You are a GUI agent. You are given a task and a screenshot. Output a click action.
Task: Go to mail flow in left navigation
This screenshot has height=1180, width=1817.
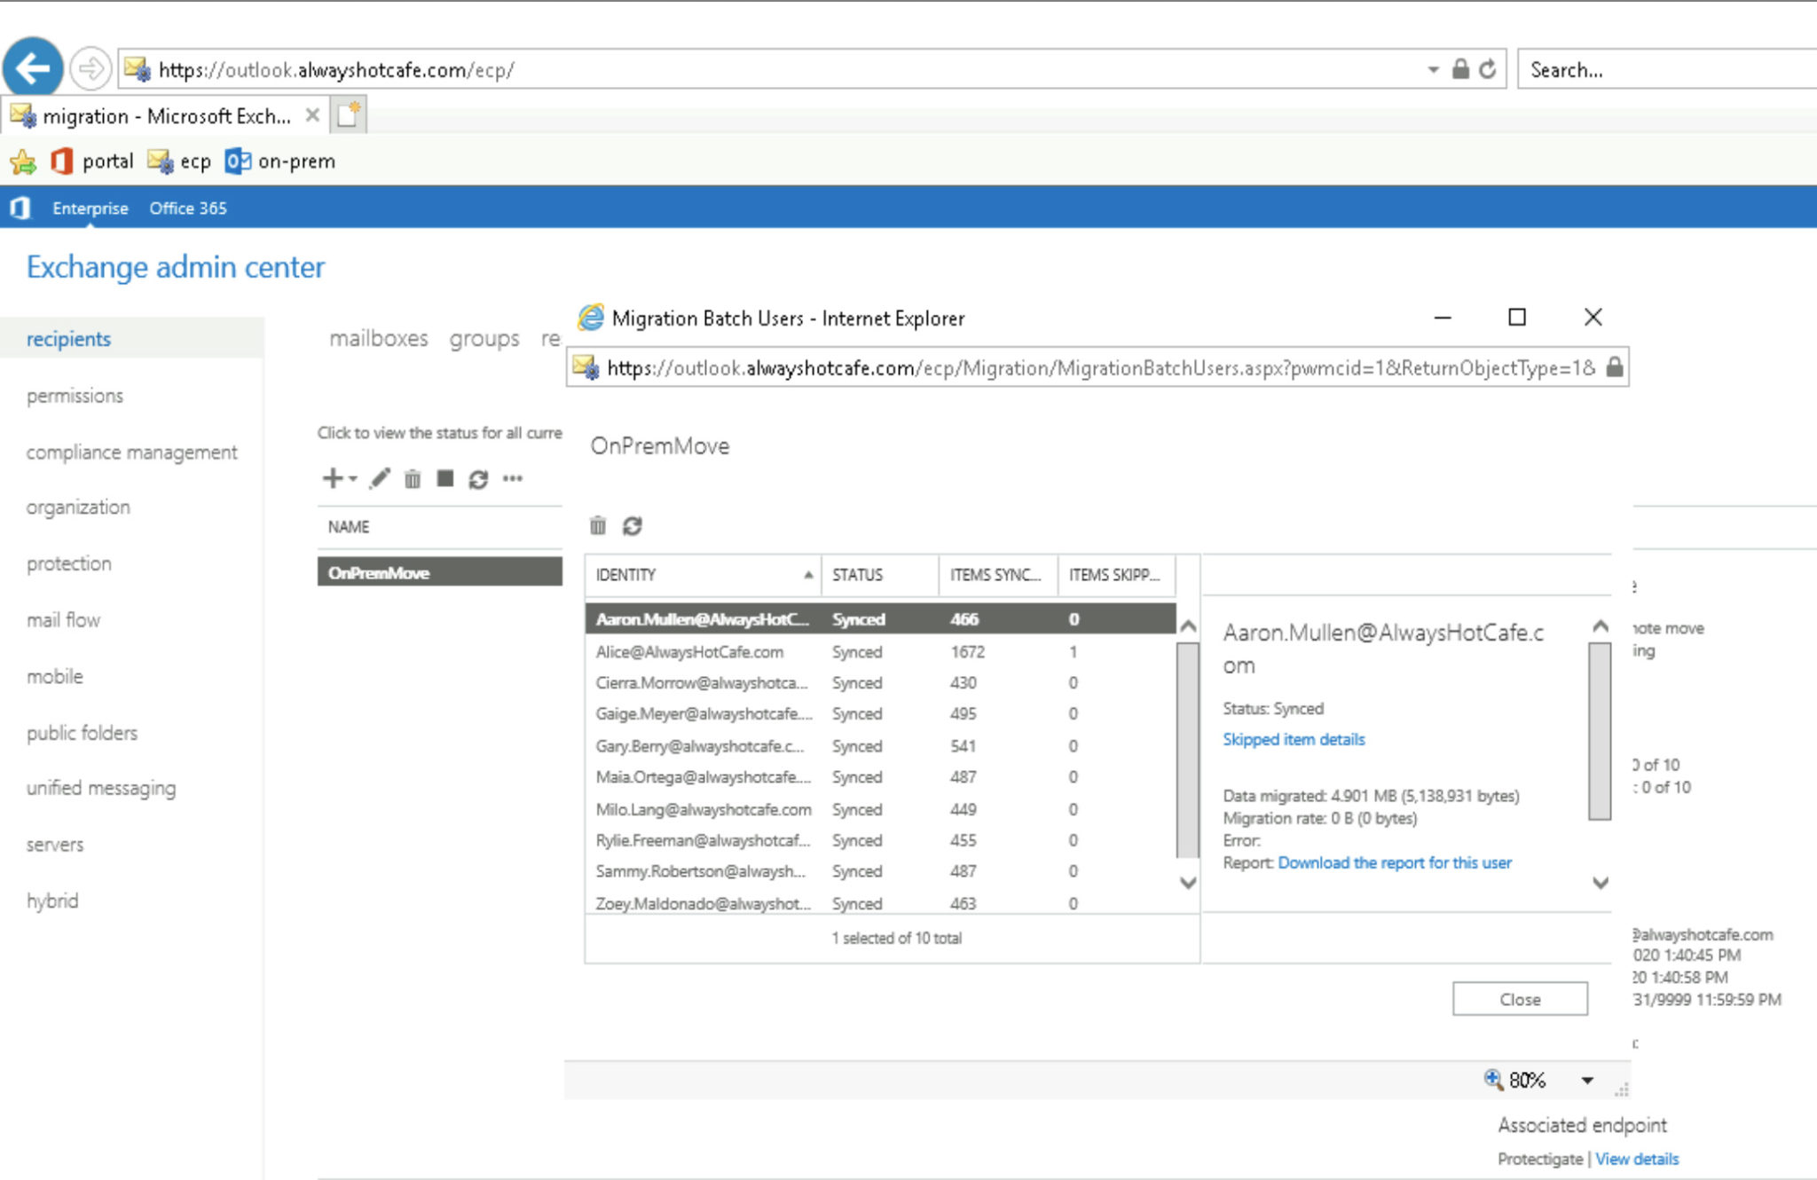click(63, 620)
